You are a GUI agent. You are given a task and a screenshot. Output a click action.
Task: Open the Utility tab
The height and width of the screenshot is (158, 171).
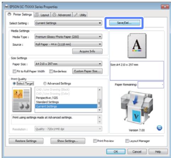(x=80, y=15)
